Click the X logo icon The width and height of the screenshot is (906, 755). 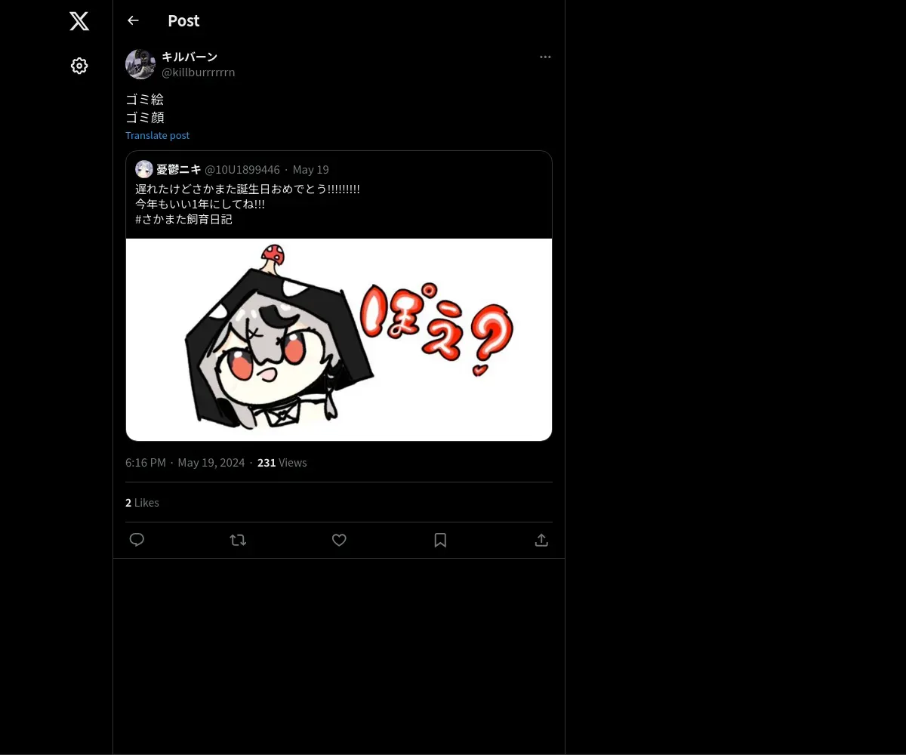coord(79,21)
